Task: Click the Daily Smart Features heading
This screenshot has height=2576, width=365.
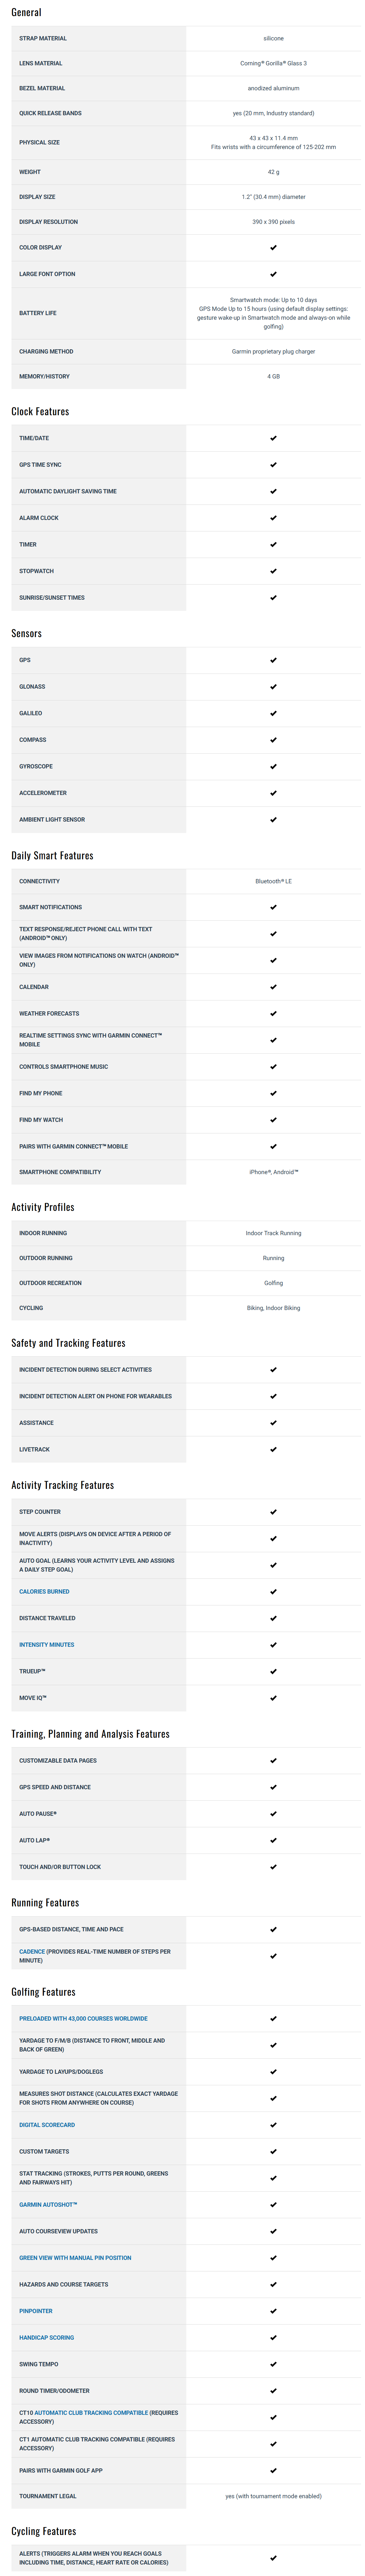Action: pos(52,856)
